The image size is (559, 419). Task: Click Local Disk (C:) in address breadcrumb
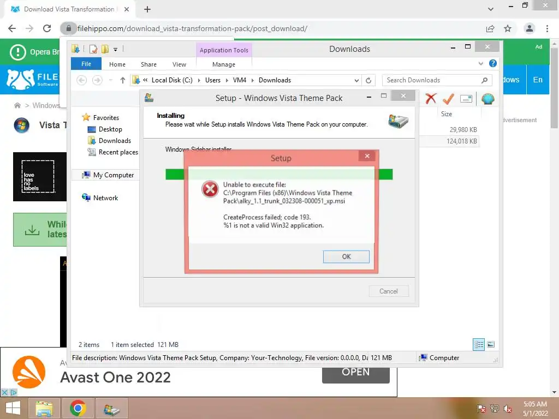coord(172,80)
